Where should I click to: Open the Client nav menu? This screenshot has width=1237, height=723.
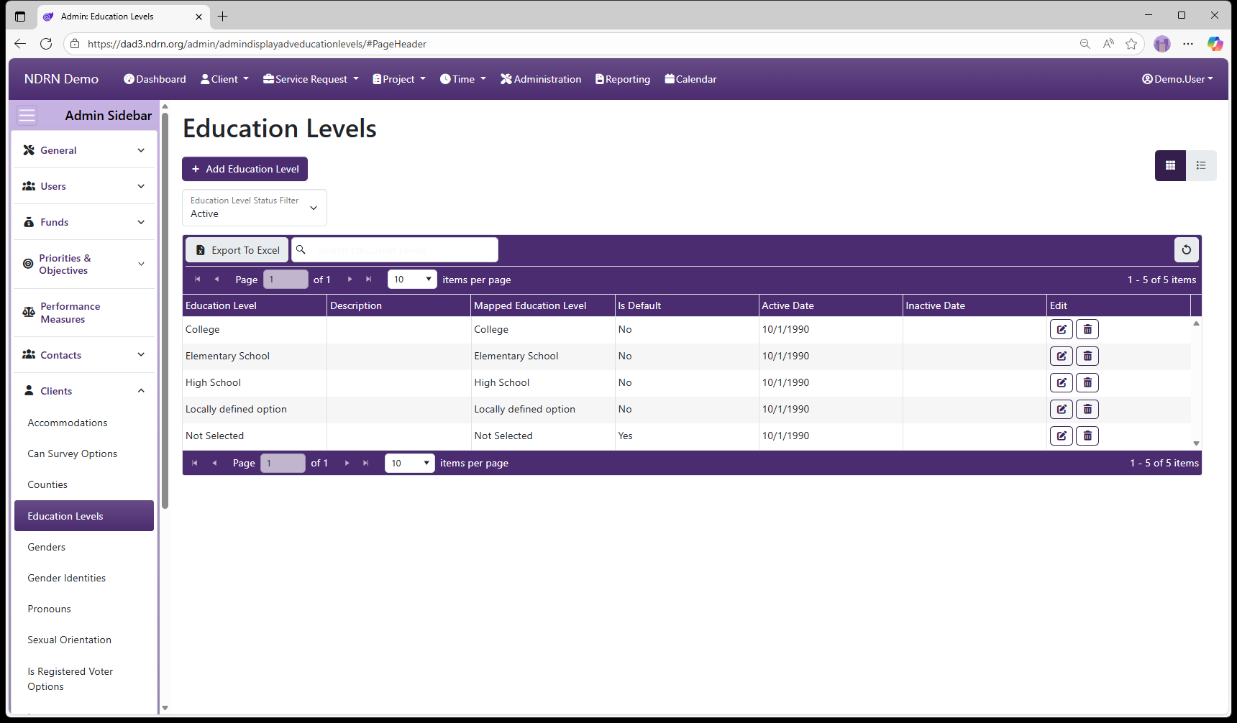point(224,79)
